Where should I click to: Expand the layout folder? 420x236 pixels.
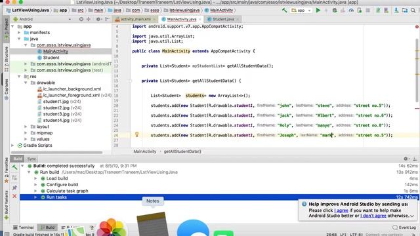[26, 127]
